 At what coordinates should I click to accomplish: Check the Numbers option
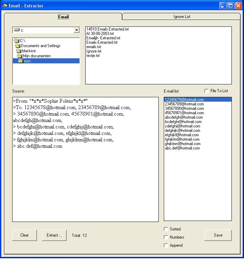[166, 238]
